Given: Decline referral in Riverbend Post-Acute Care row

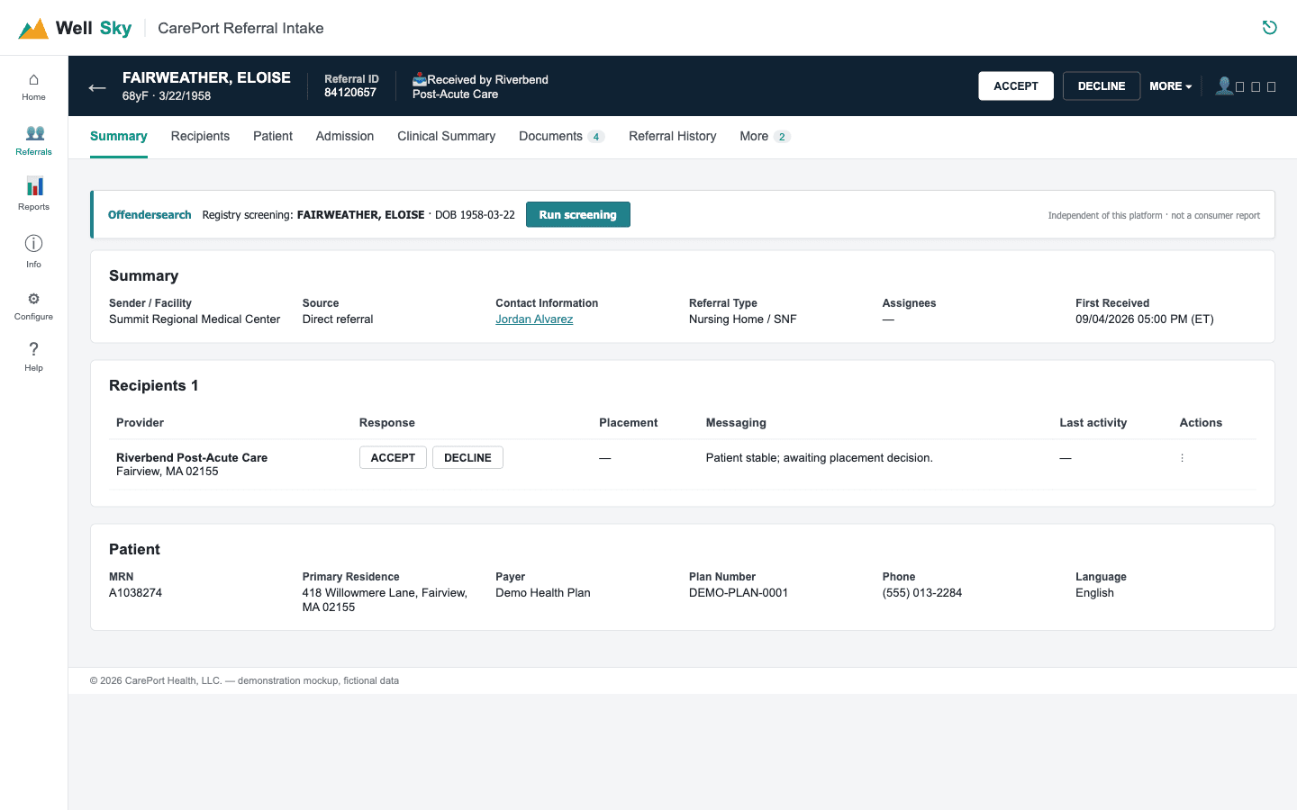Looking at the screenshot, I should pyautogui.click(x=467, y=458).
